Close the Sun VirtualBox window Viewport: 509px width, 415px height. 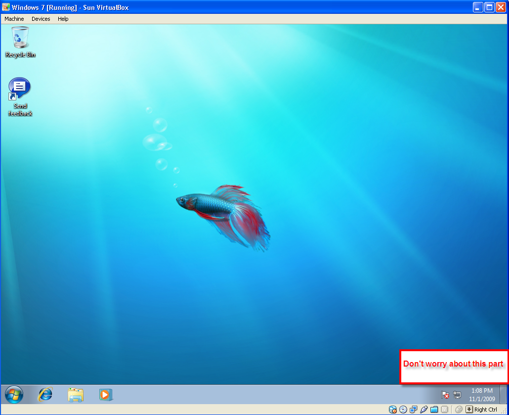[501, 7]
